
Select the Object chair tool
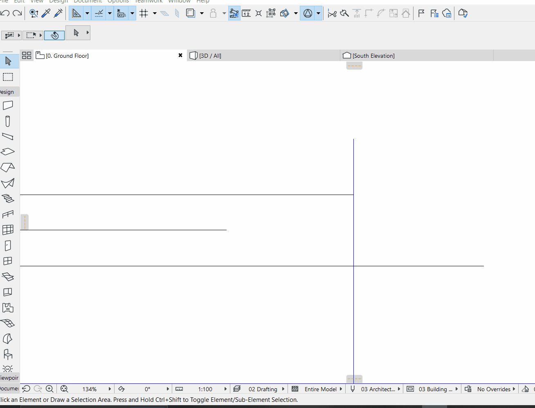pyautogui.click(x=8, y=354)
